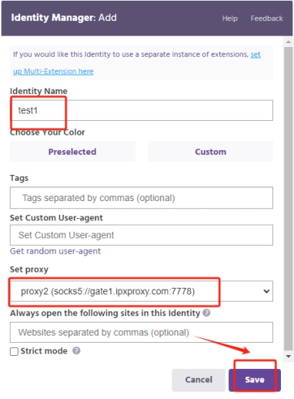Click the scrollbar up arrow
294x399 pixels.
point(289,42)
